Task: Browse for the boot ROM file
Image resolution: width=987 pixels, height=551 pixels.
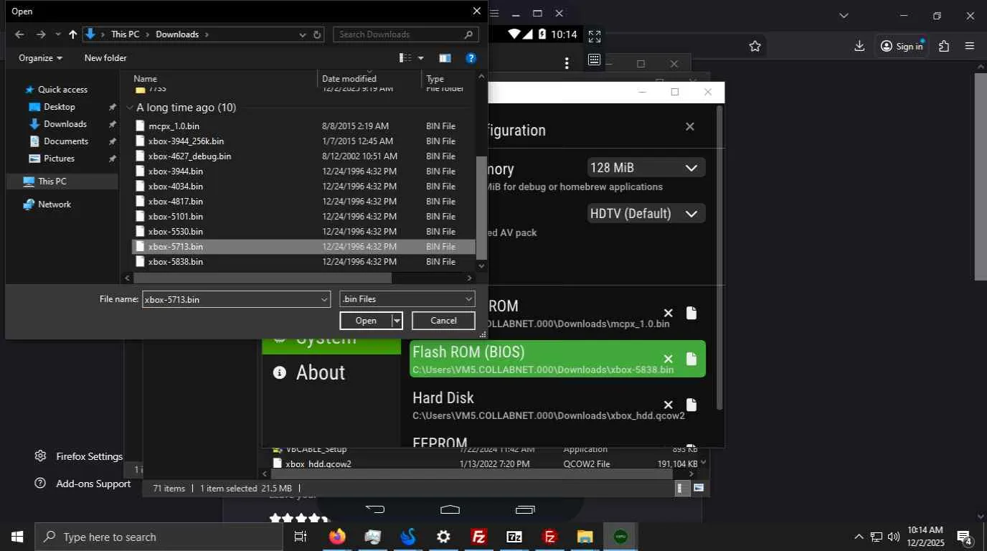Action: pyautogui.click(x=691, y=313)
